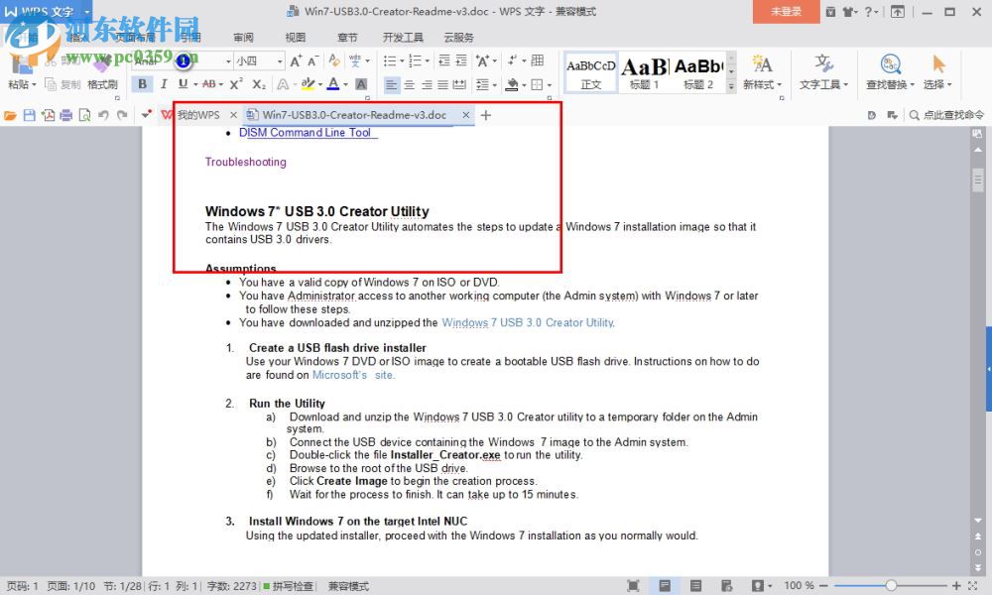
Task: Toggle character shading button
Action: click(x=361, y=84)
